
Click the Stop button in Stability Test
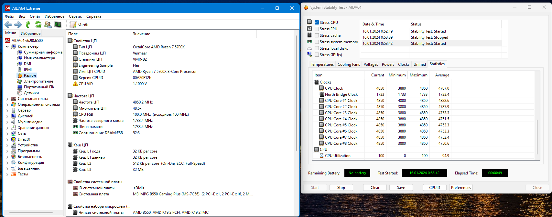(341, 188)
